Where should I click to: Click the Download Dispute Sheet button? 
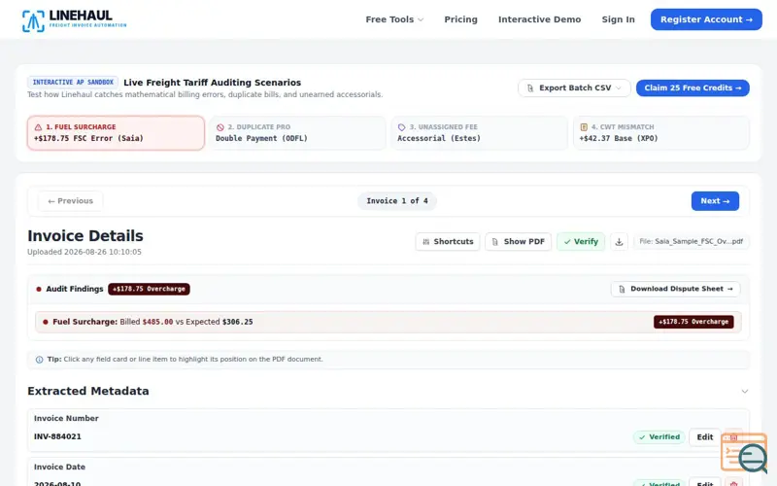[x=675, y=289]
